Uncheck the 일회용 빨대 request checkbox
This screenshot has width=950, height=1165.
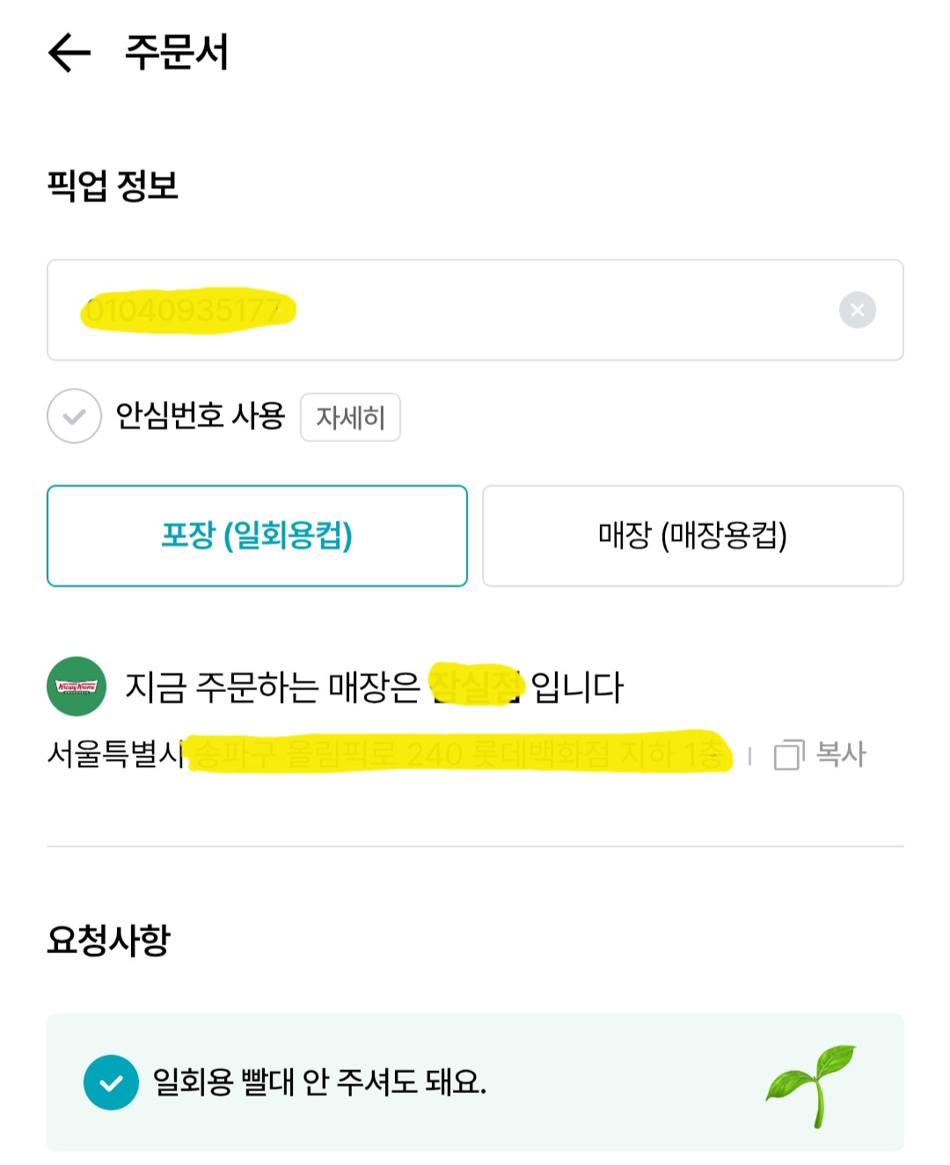[111, 1082]
